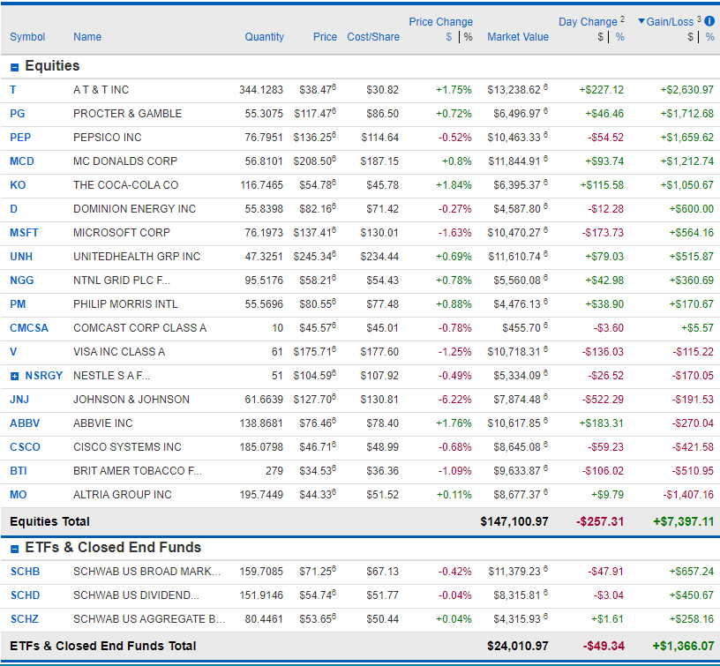Image resolution: width=720 pixels, height=666 pixels.
Task: Sort by the Quantity column header
Action: click(x=264, y=37)
